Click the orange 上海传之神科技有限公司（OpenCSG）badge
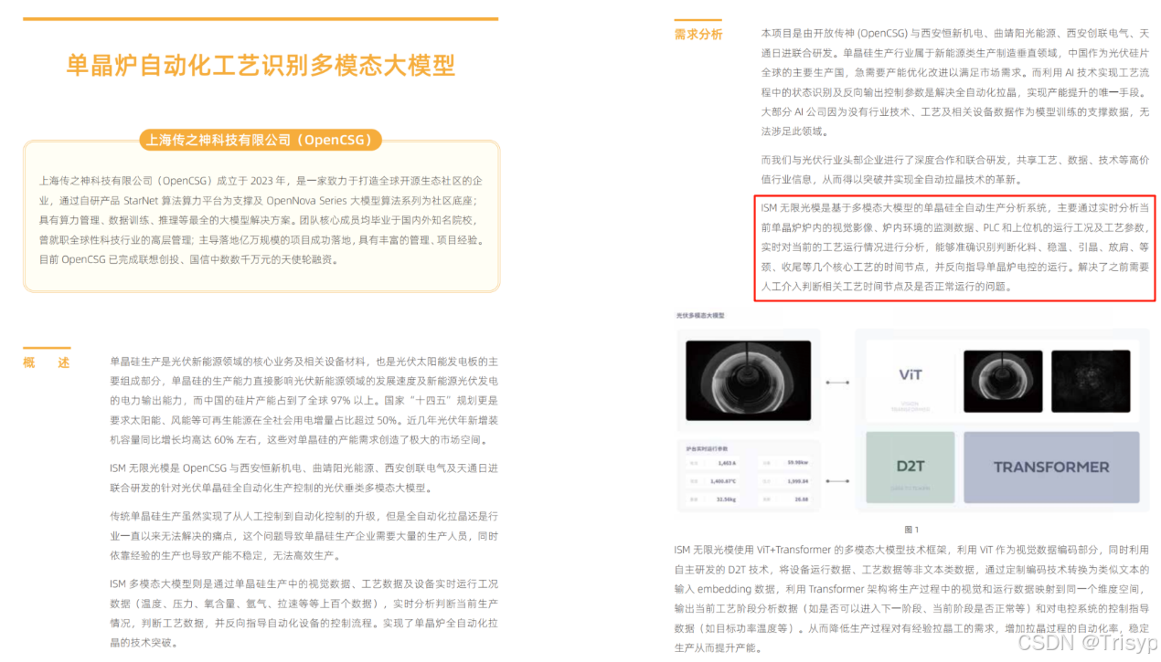Screen dimensions: 1161x662 pos(261,140)
